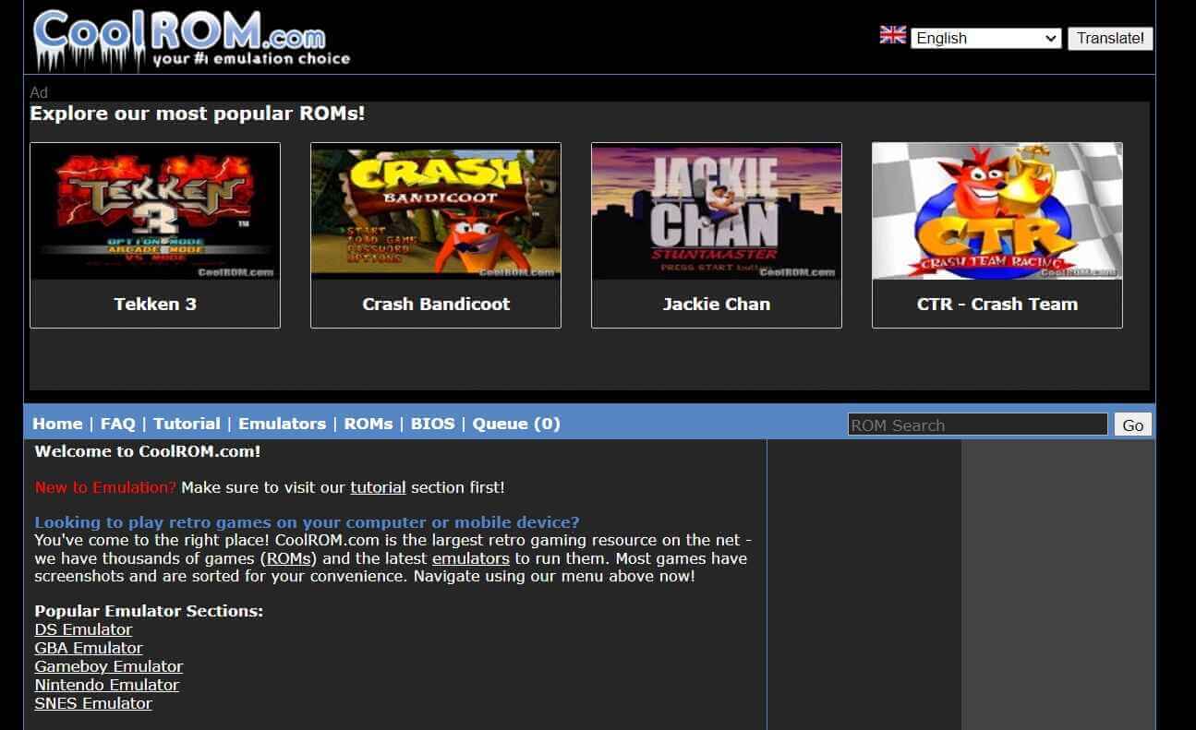Browse the Emulators section
This screenshot has height=730, width=1196.
click(x=282, y=424)
